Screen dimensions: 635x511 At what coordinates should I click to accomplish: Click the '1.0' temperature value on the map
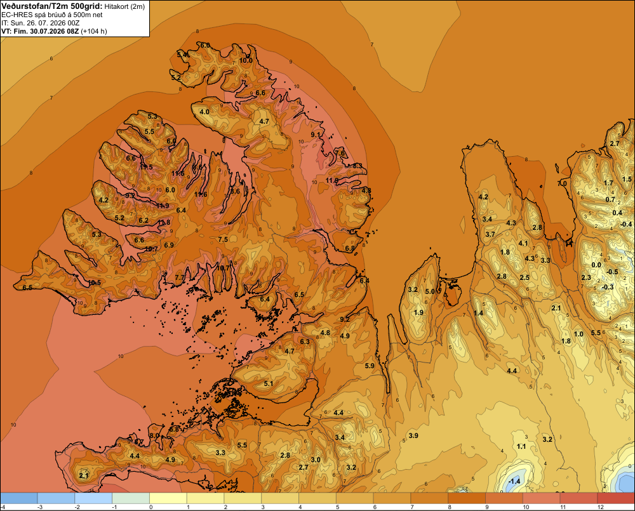(x=578, y=334)
